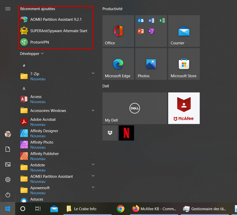Open Outlook in the Office apps tile
The height and width of the screenshot is (215, 237).
(x=140, y=20)
